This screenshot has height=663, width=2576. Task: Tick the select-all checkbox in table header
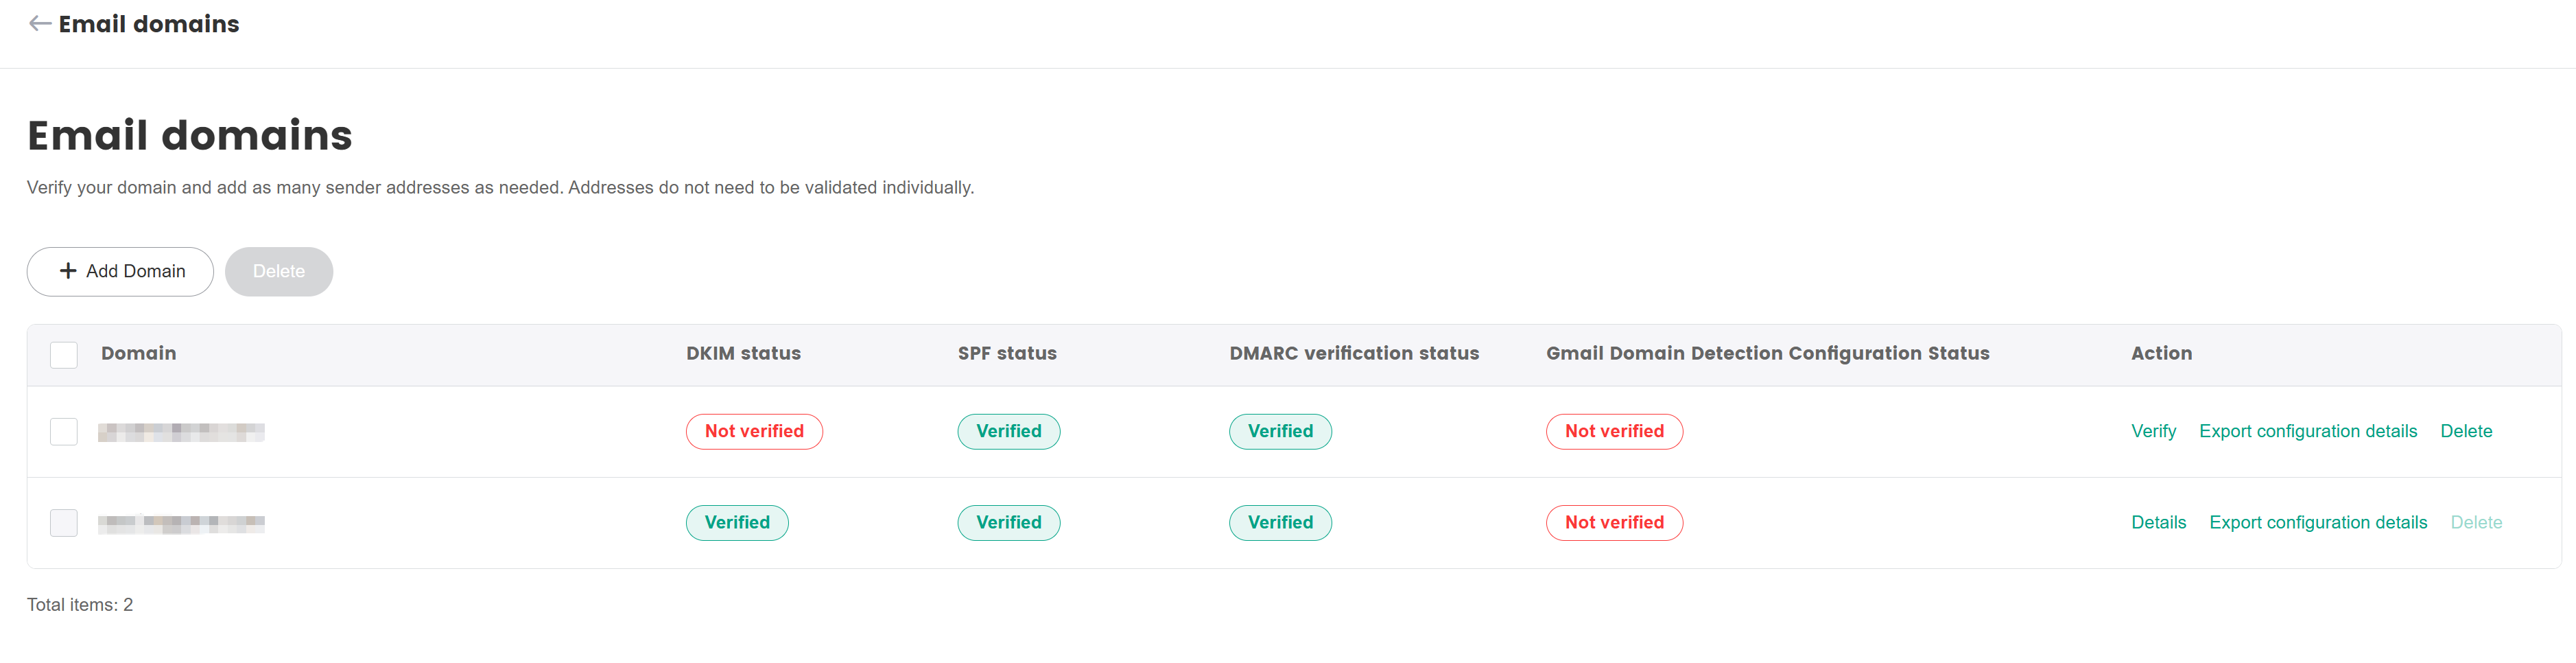point(64,355)
